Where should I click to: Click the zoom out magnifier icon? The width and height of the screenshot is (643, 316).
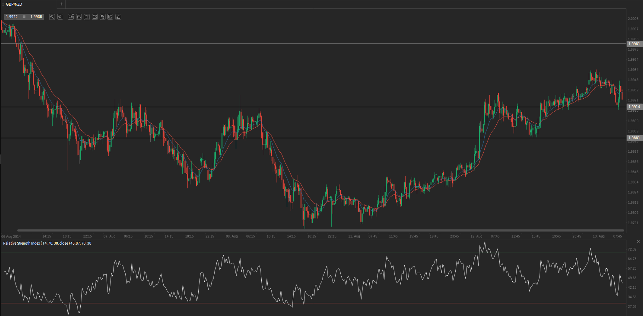click(x=52, y=17)
